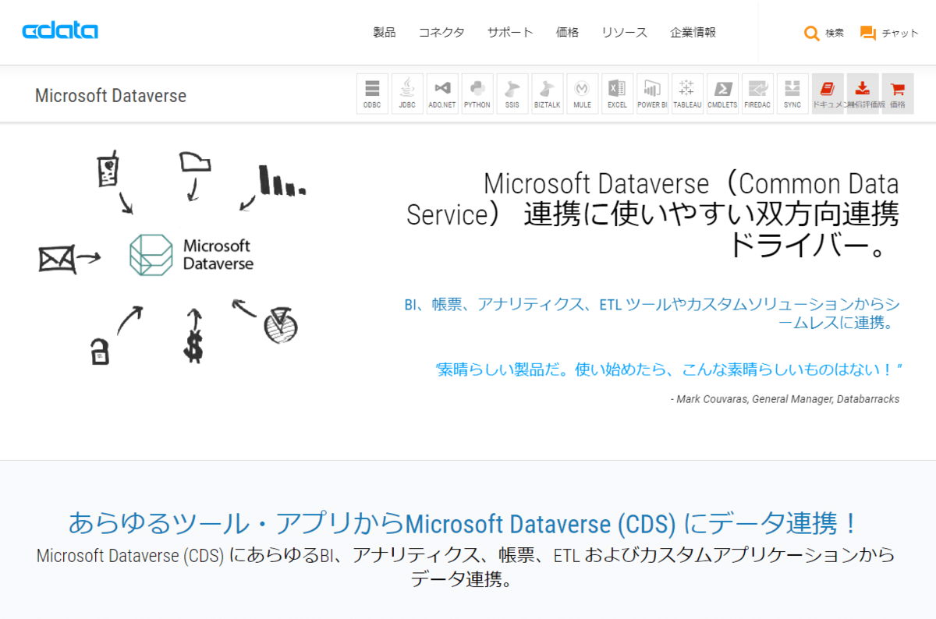Open the FireDAC components icon
The image size is (936, 619).
[x=757, y=94]
